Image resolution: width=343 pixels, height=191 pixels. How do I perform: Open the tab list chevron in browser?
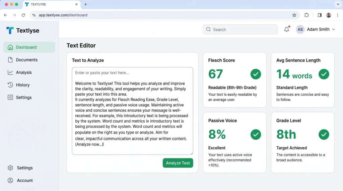(337, 4)
